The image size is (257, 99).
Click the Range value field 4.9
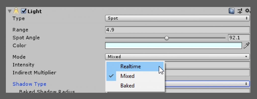click(x=177, y=30)
